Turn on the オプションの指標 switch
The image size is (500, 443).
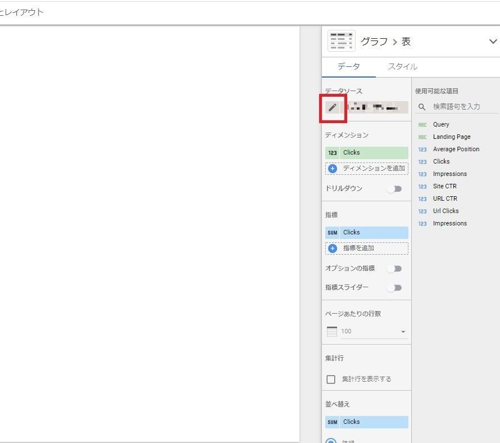pos(395,268)
